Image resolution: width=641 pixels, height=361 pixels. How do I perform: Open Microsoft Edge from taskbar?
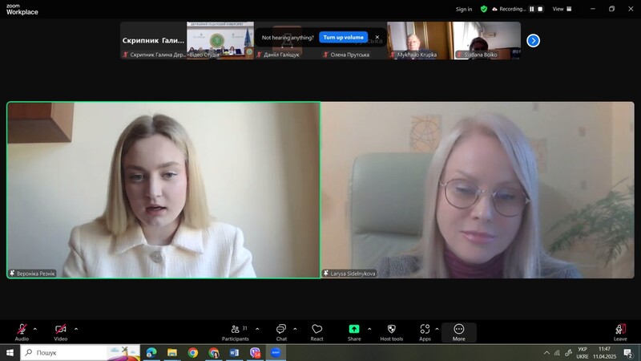point(151,352)
